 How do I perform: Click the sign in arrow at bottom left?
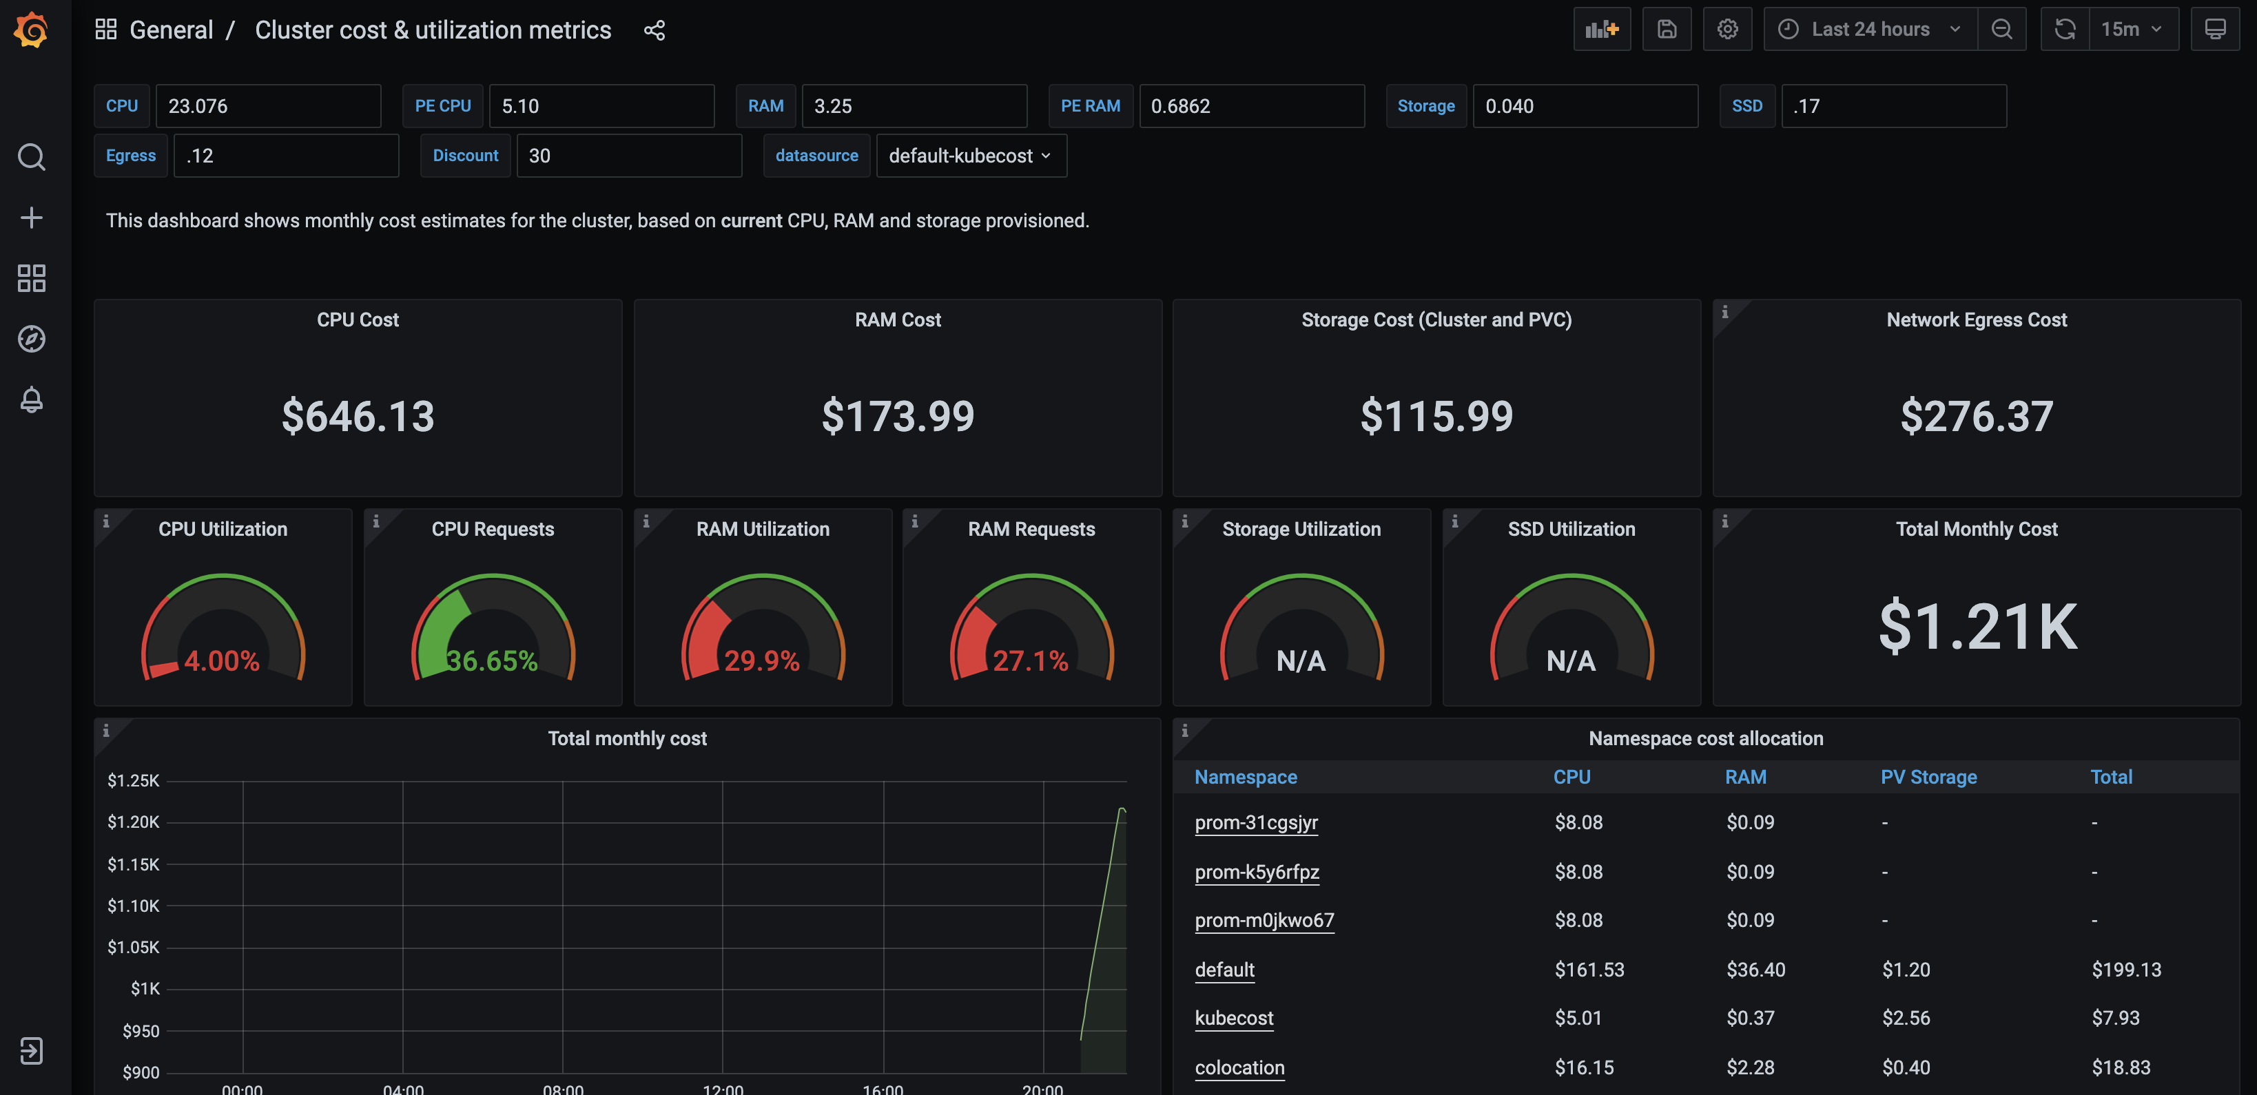tap(32, 1050)
